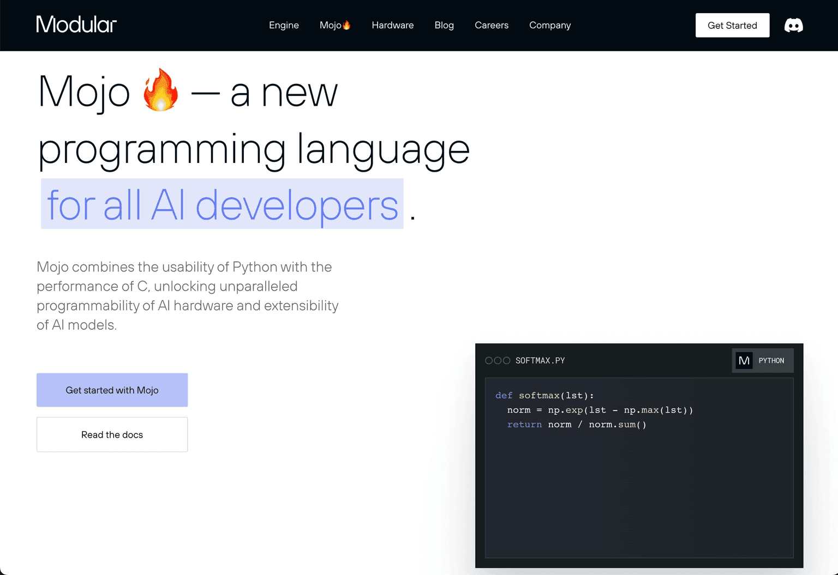Click the Mojo description paragraph

[x=188, y=296]
